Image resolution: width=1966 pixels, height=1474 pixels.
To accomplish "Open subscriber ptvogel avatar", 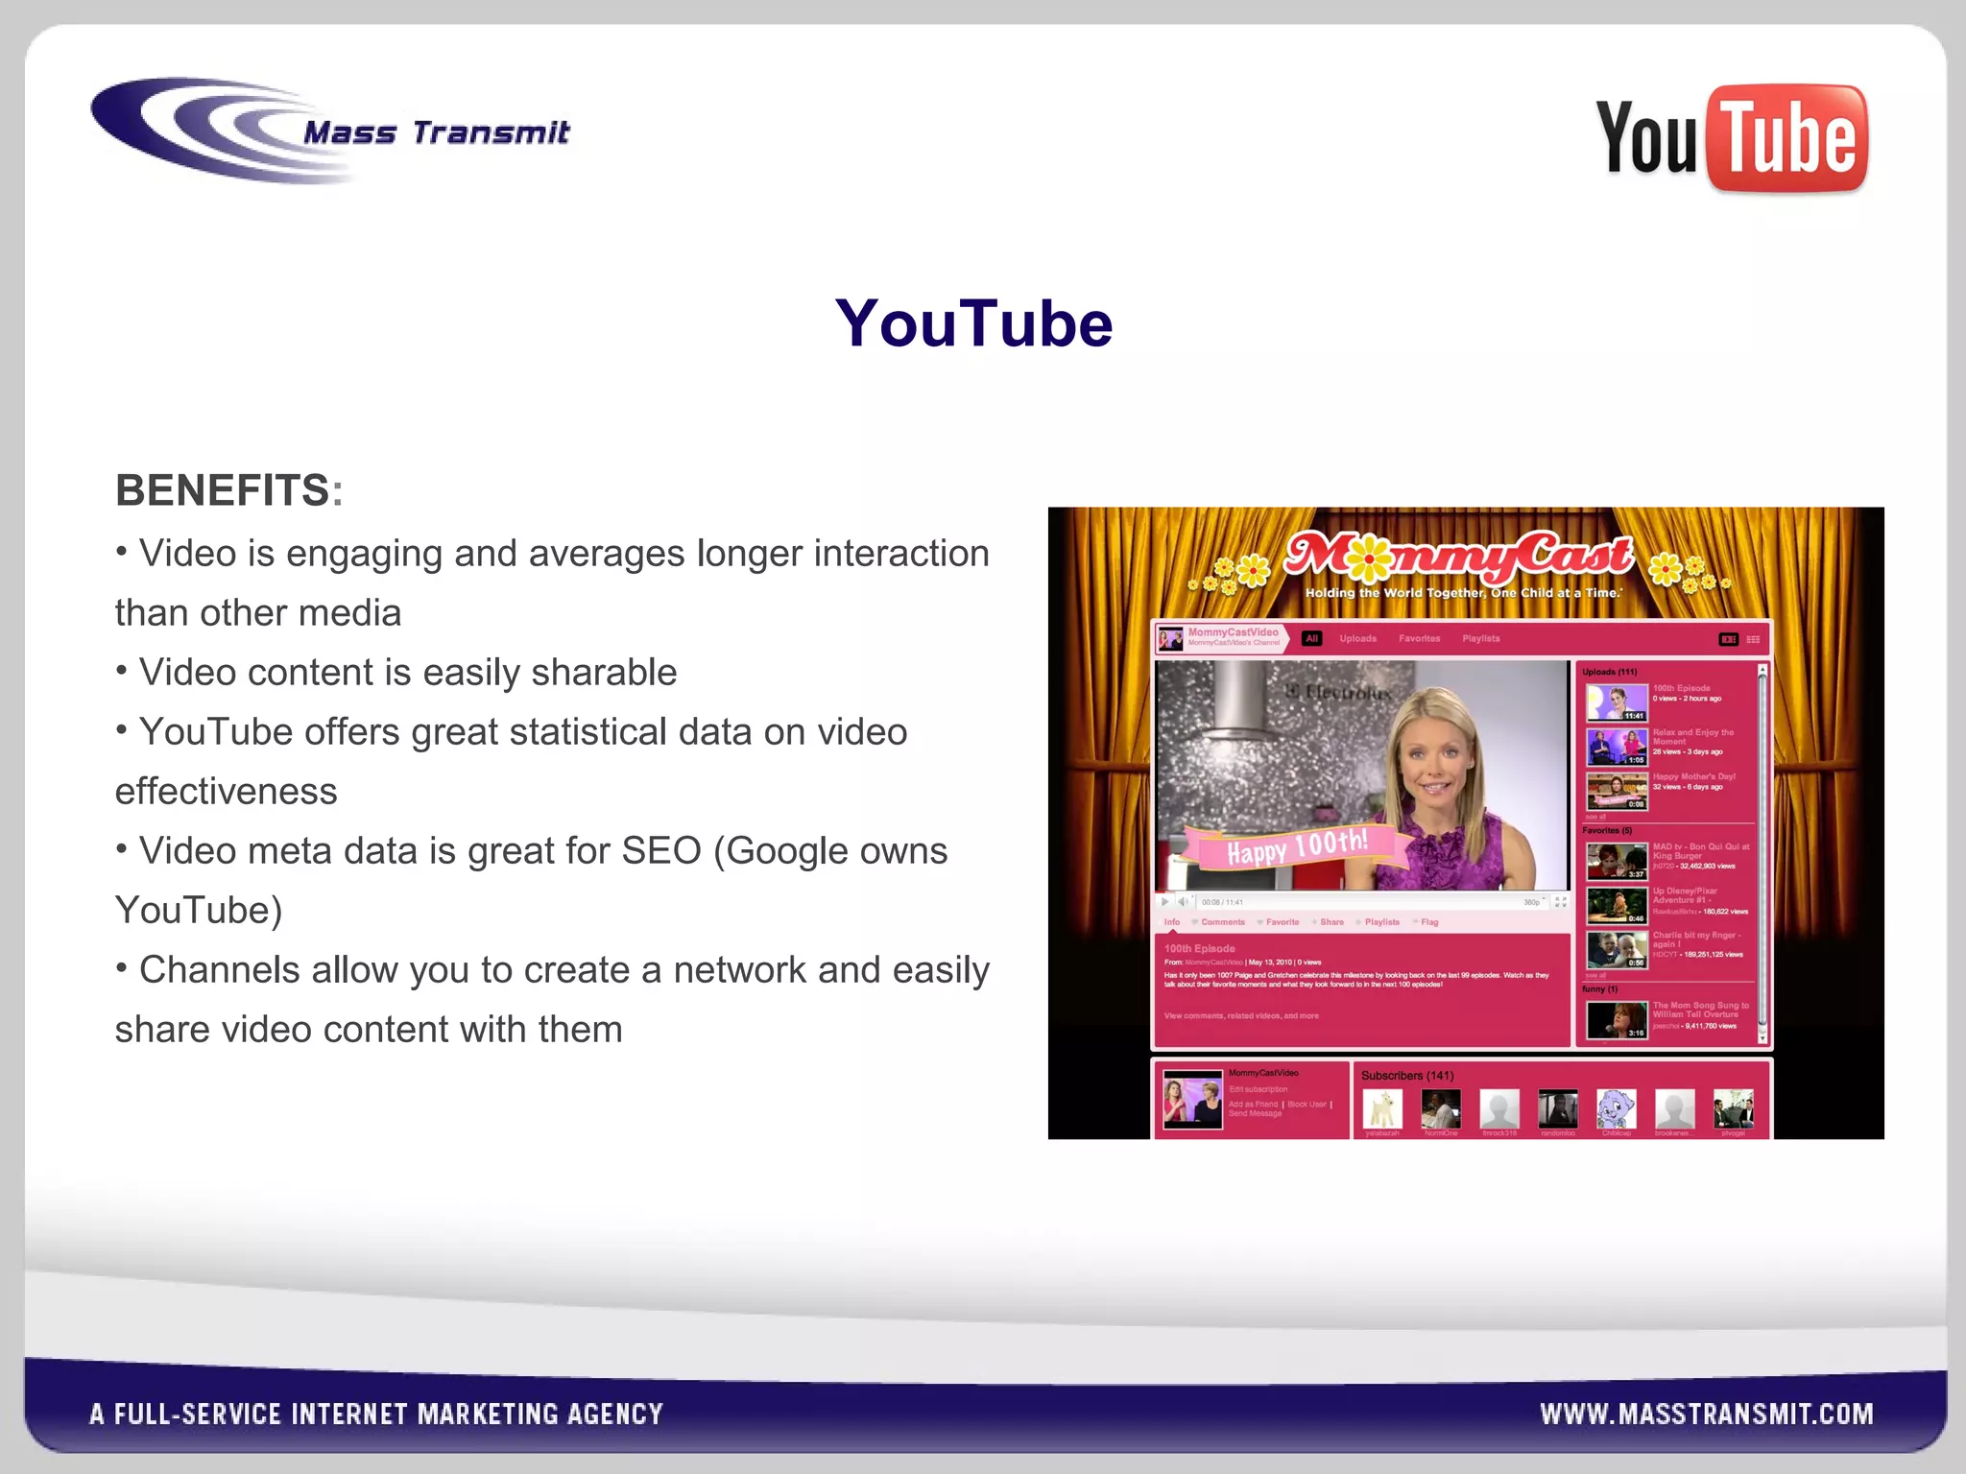I will click(1734, 1108).
